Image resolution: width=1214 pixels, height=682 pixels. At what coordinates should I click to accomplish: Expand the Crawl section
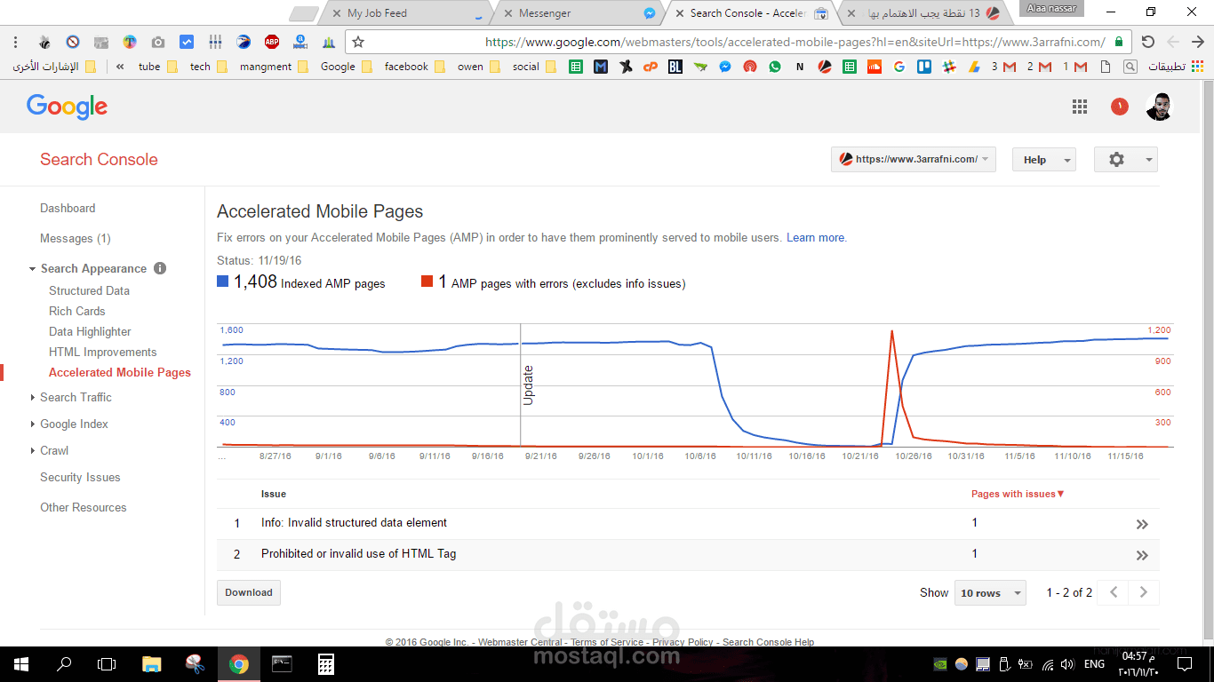tap(33, 451)
